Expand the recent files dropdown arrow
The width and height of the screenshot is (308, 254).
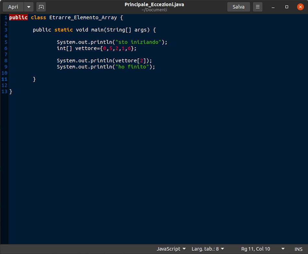[x=29, y=7]
